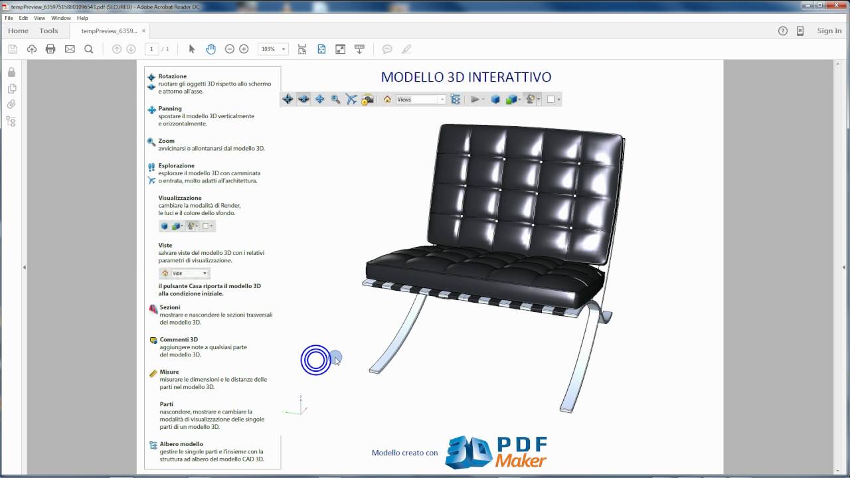Select the 3D Zoom magnifier tool

coord(335,100)
